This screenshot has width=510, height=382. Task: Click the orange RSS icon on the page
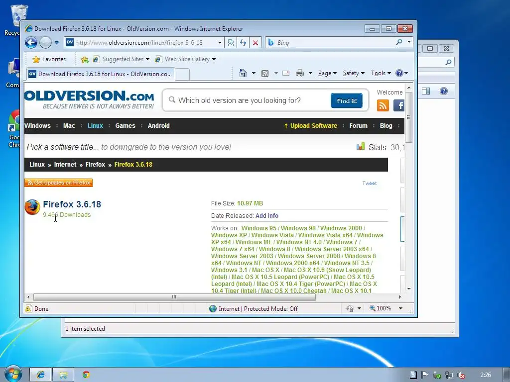tap(383, 105)
